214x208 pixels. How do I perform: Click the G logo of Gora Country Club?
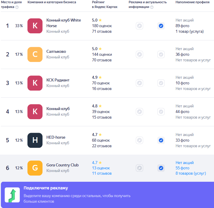tap(35, 168)
